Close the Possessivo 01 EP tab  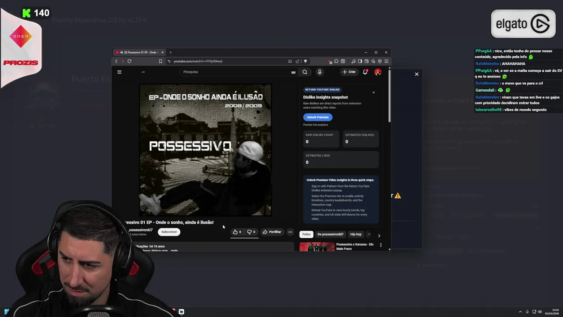pos(162,52)
